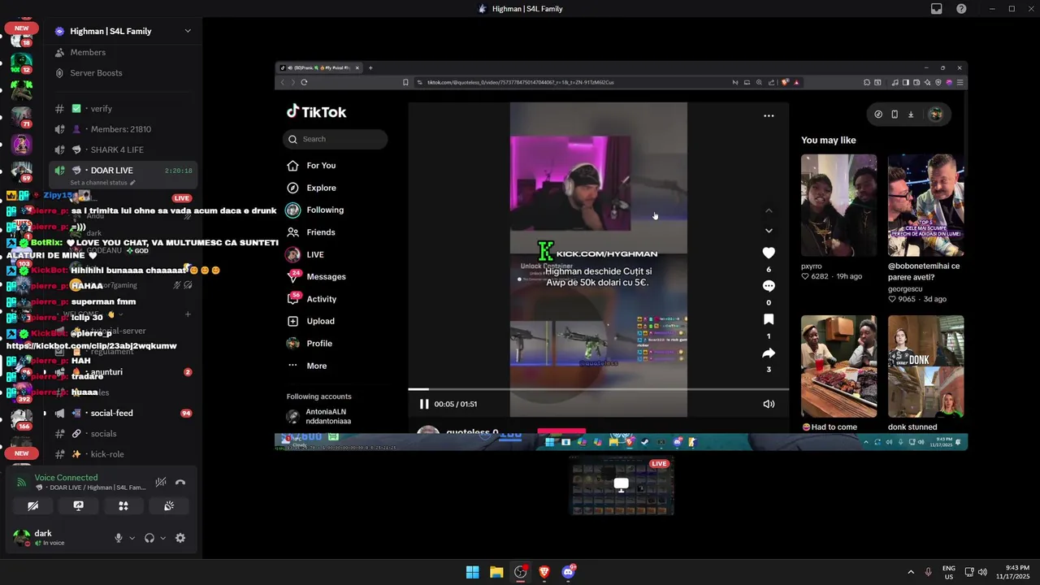
Task: Pause the TikTok video
Action: 424,404
